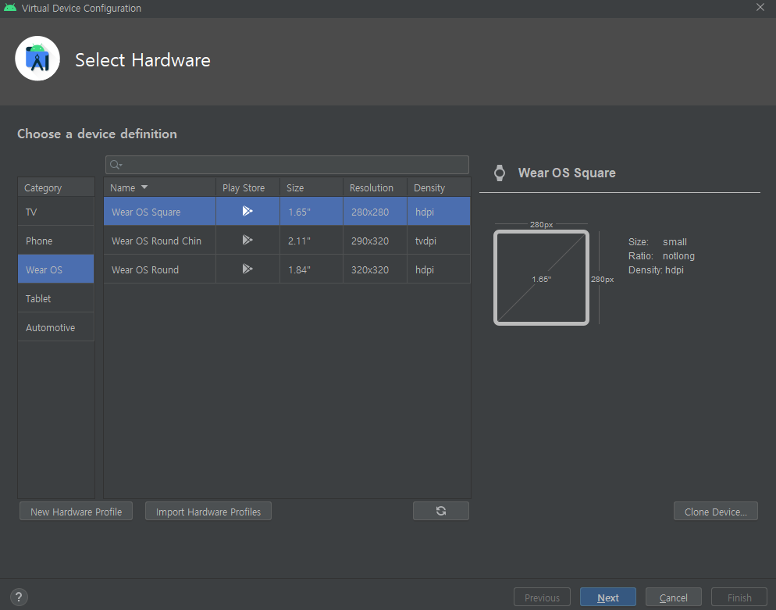Click the Previous button
Viewport: 776px width, 610px height.
click(x=542, y=598)
